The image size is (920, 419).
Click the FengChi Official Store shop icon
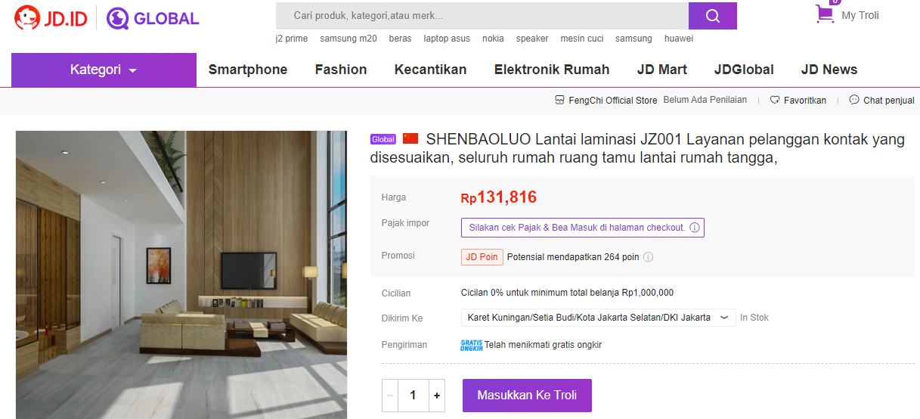(x=559, y=100)
